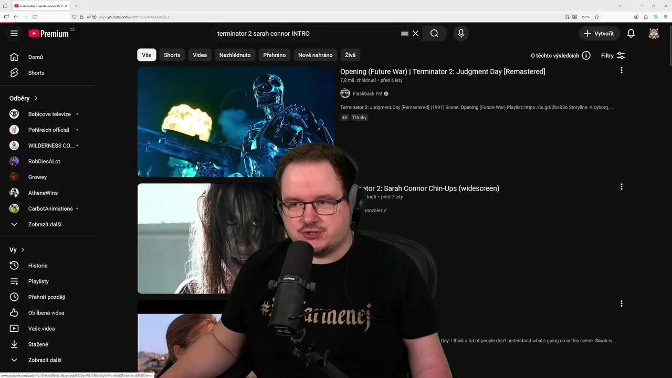
Task: Open options menu for Opening Future War video
Action: click(621, 70)
